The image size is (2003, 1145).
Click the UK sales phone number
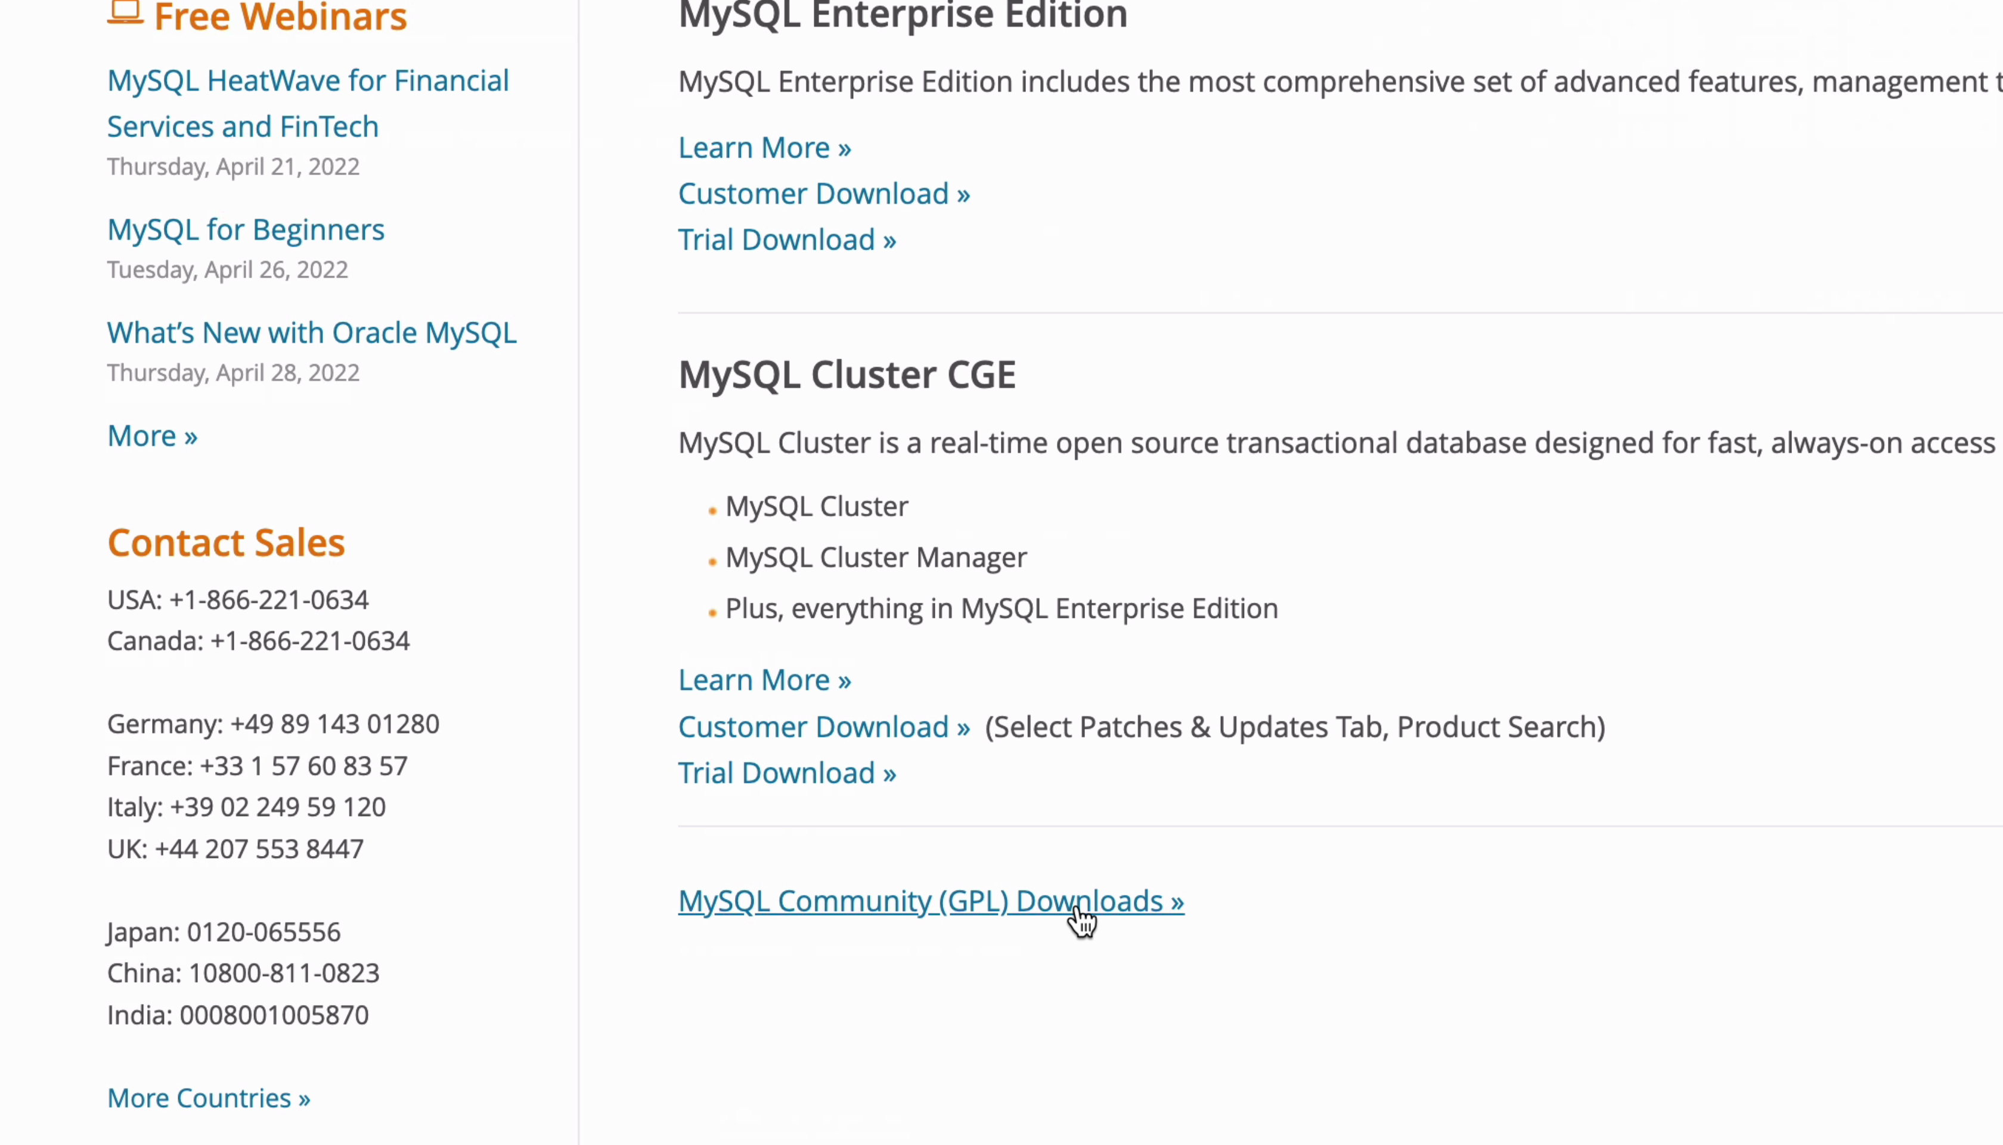click(259, 848)
